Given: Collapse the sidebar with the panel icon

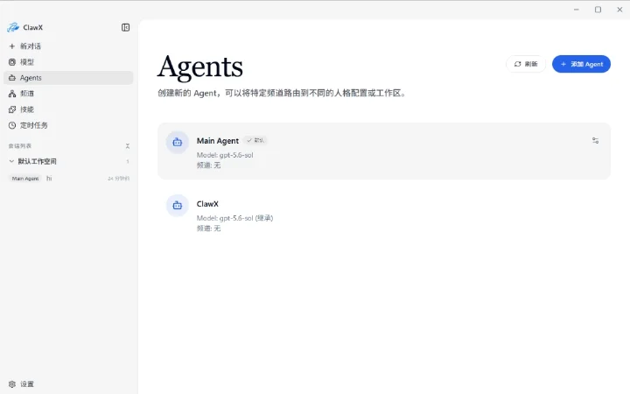Looking at the screenshot, I should (125, 27).
